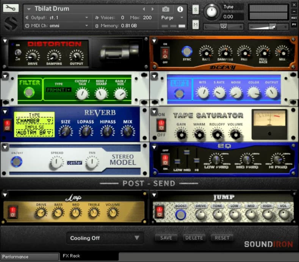Toggle the Tape Saturator power switch
Screen dimensions: 299x262
click(x=162, y=126)
